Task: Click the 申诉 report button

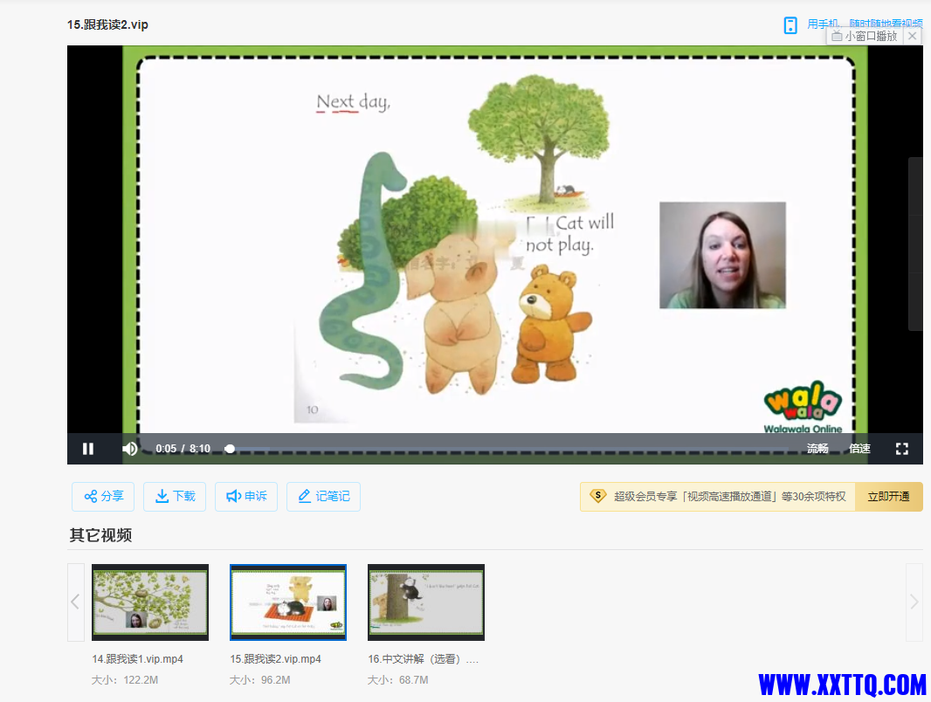Action: [x=246, y=496]
